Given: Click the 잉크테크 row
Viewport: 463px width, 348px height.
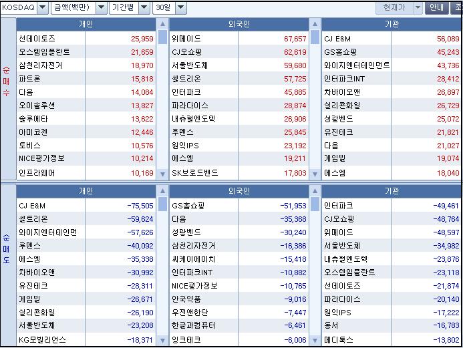Looking at the screenshot, I should point(239,340).
